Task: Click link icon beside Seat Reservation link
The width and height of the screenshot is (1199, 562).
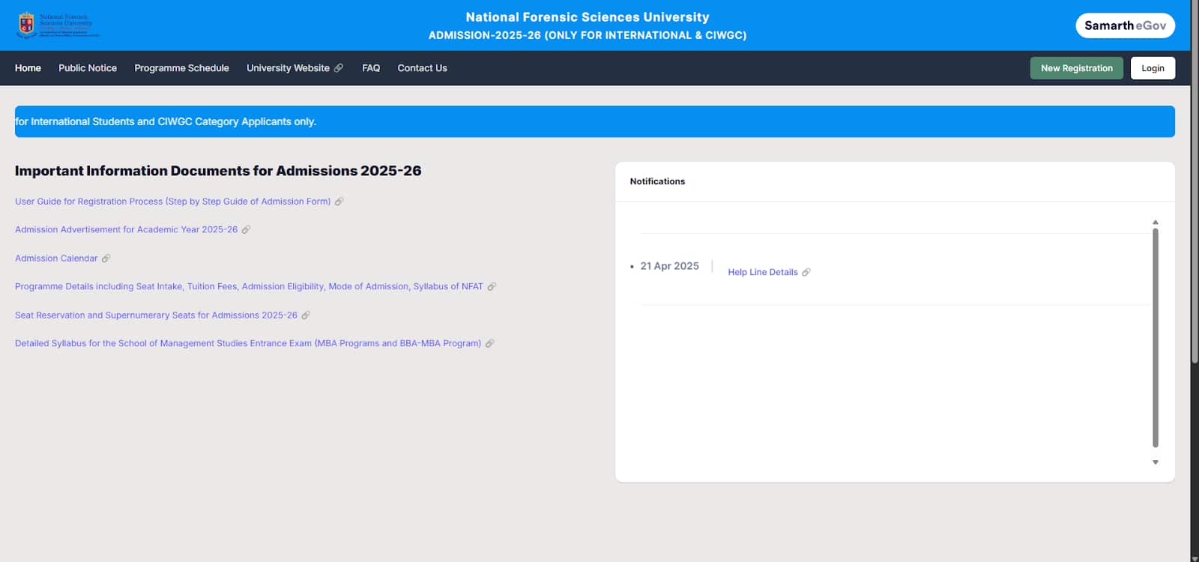Action: pyautogui.click(x=306, y=315)
